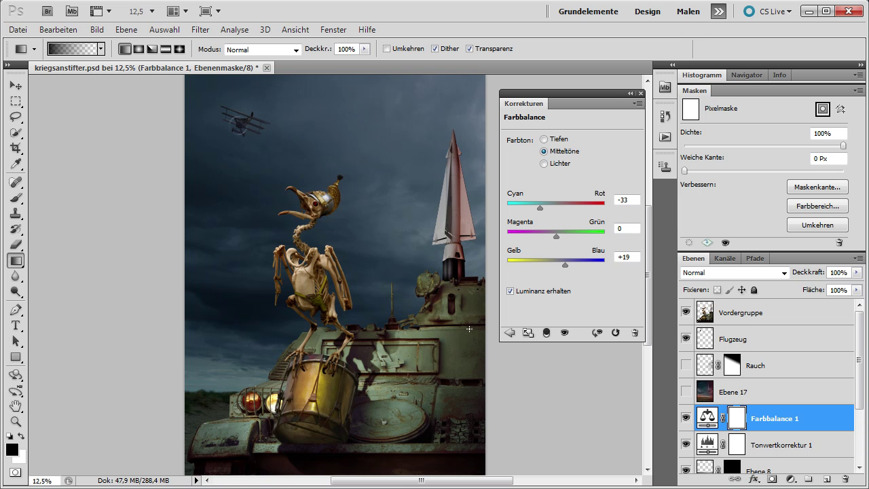869x489 pixels.
Task: Select the Zoom tool
Action: (16, 422)
